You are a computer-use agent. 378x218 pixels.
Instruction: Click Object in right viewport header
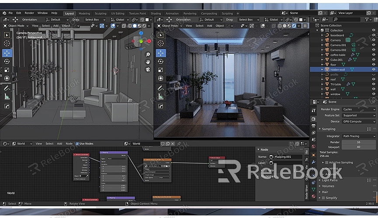click(220, 26)
